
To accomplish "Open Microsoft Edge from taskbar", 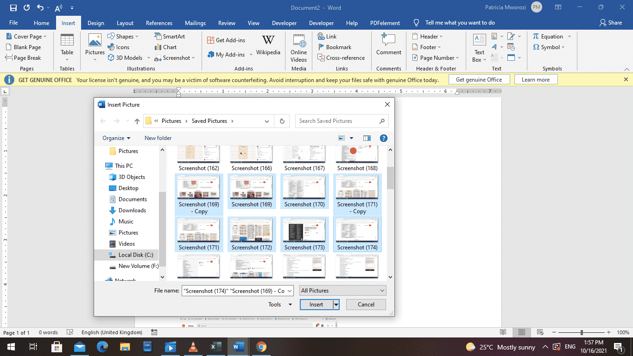I will [x=102, y=347].
